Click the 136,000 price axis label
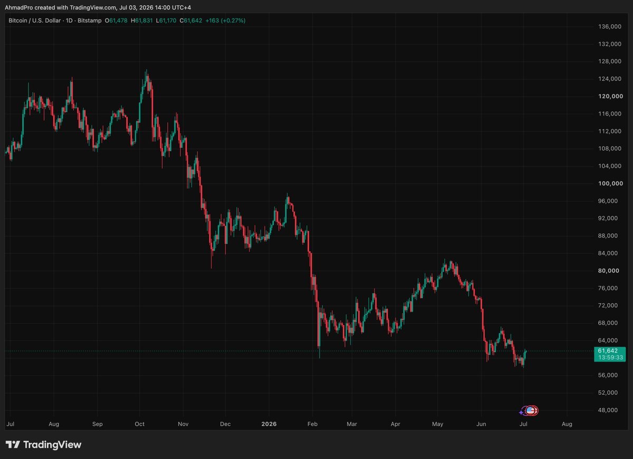Viewport: 633px width, 459px height. 611,27
